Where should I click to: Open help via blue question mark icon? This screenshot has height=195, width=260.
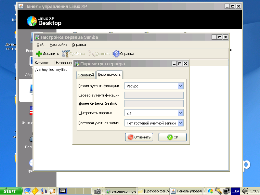click(116, 54)
